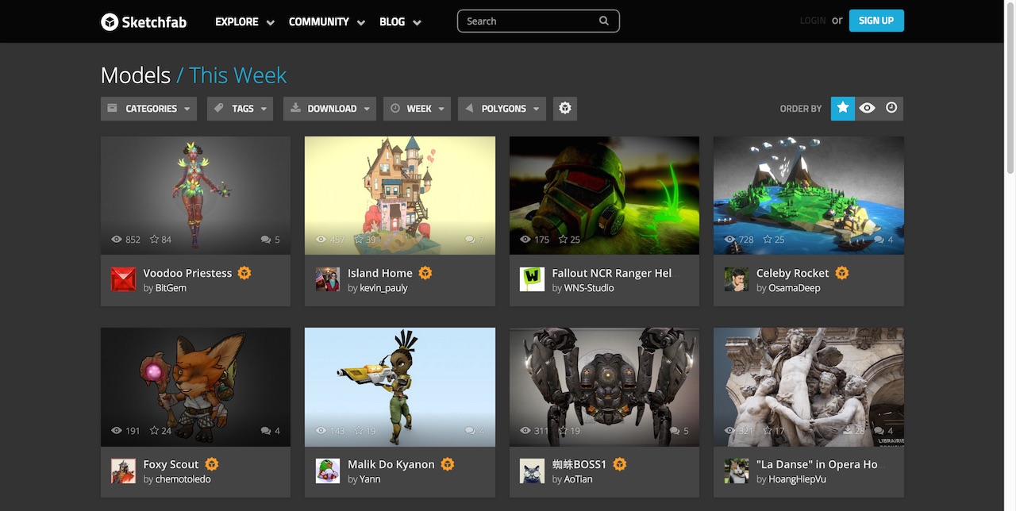Click inside the Search input field

point(524,20)
